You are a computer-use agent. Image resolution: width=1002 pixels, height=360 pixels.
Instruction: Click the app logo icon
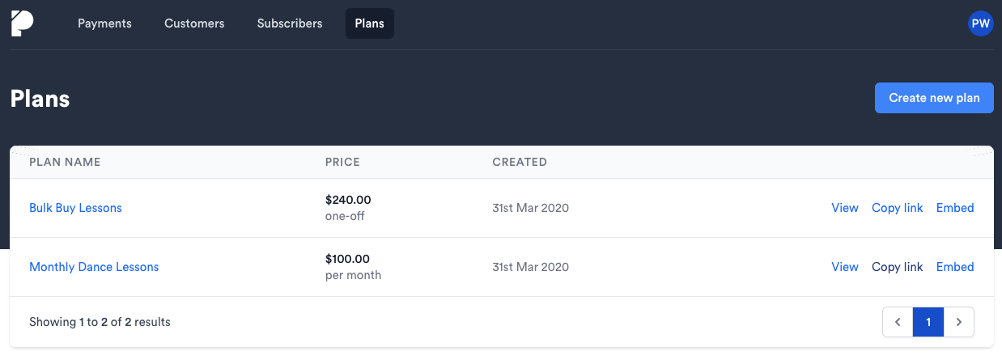click(22, 23)
